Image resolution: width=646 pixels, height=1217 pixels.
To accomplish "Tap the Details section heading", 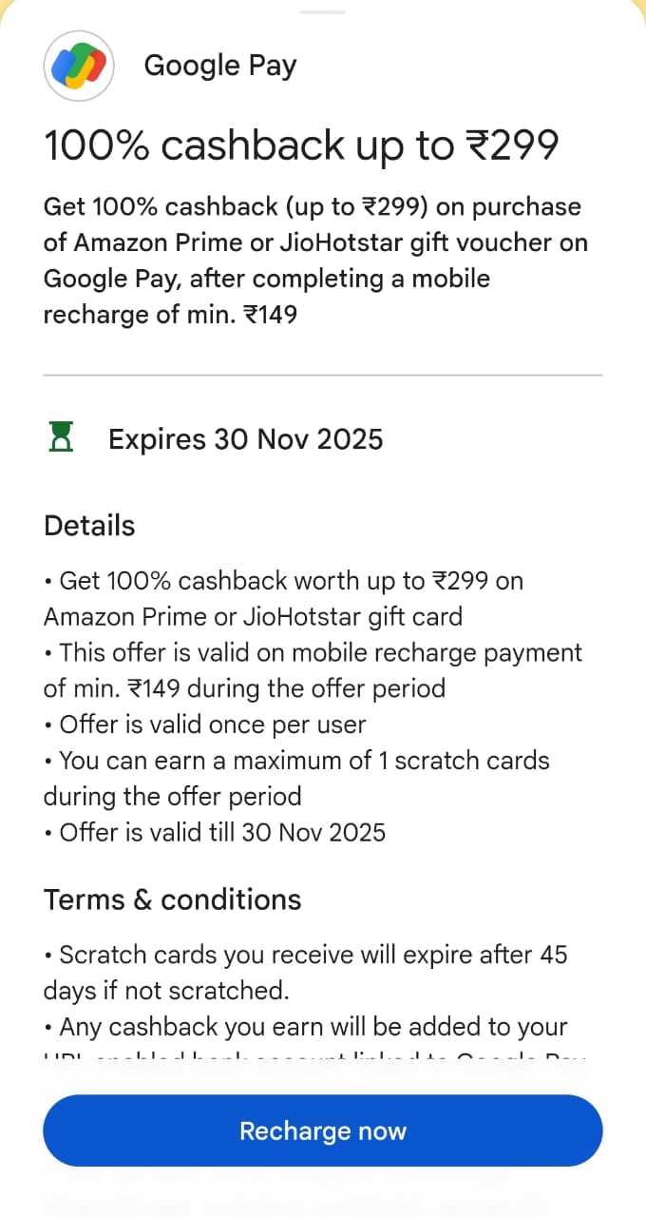I will pyautogui.click(x=89, y=526).
